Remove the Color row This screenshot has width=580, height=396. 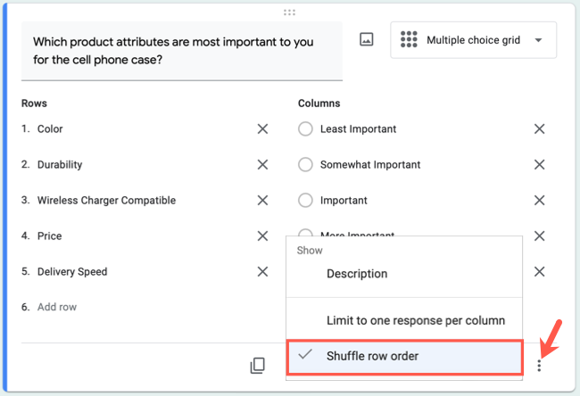pyautogui.click(x=262, y=129)
